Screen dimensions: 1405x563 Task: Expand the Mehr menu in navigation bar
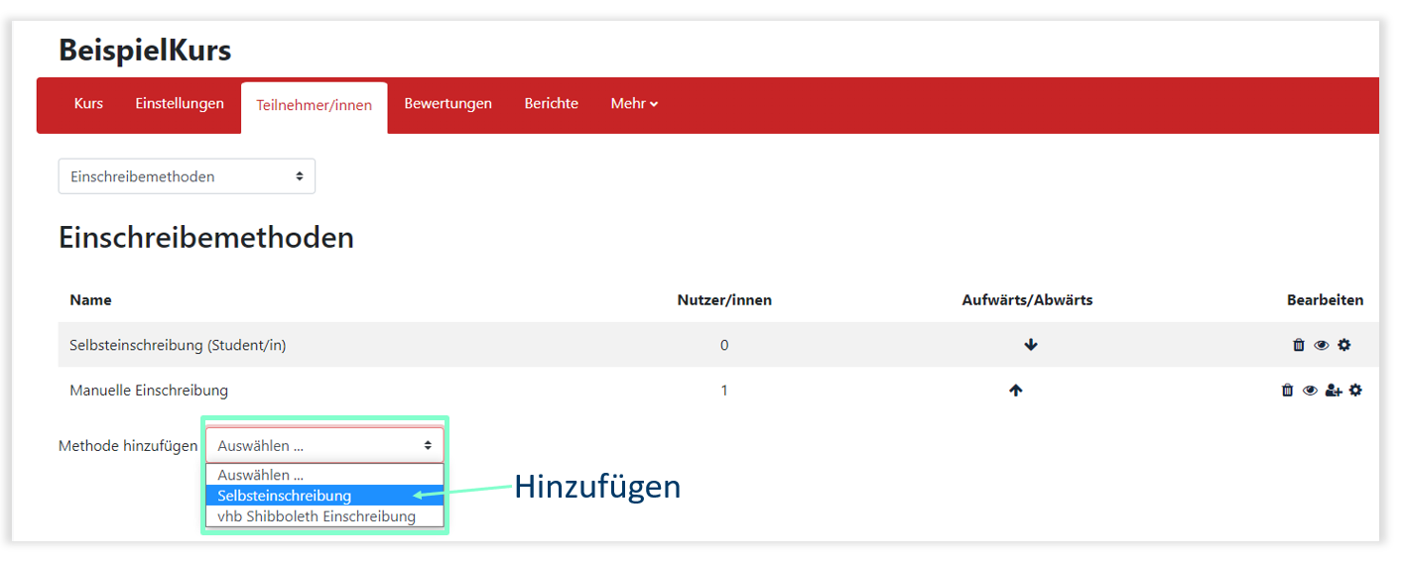click(x=634, y=104)
